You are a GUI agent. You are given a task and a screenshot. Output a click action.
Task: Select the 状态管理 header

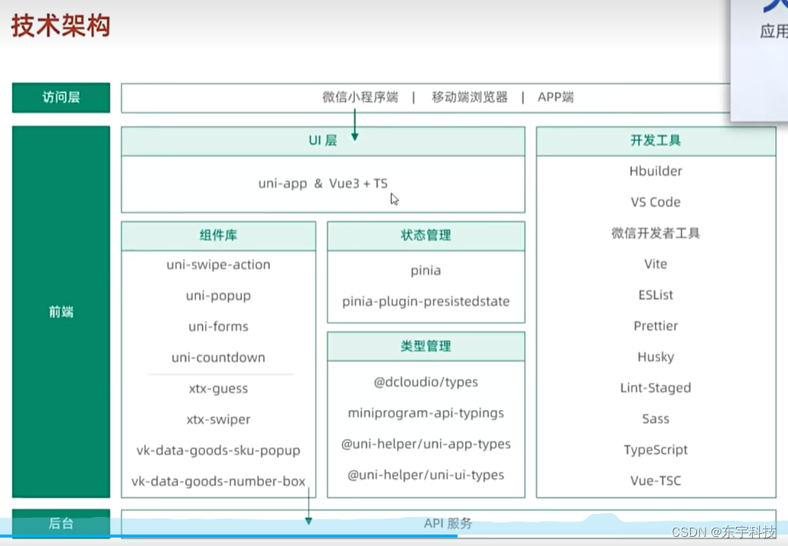(426, 236)
